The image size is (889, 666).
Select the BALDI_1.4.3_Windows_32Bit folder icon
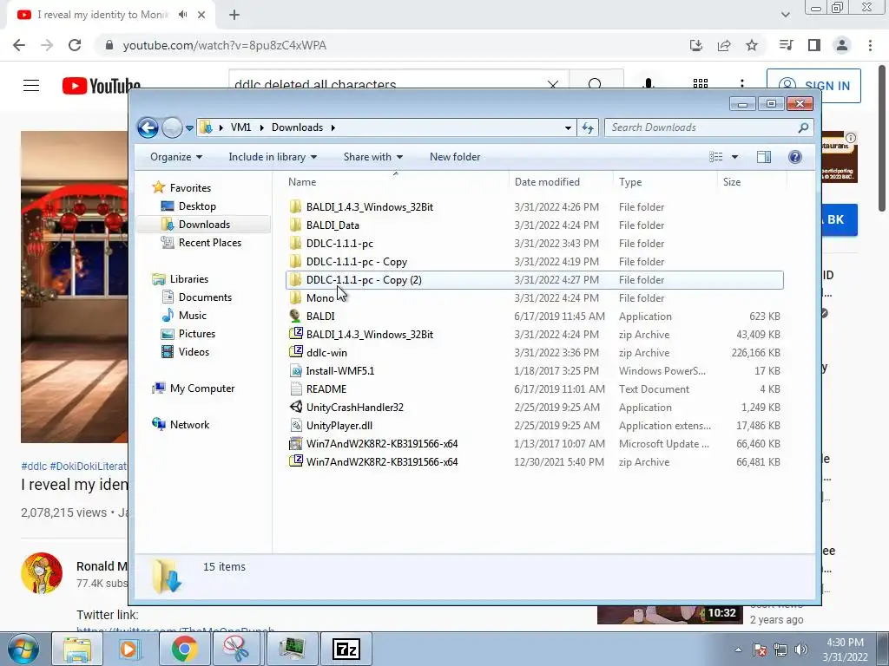295,206
